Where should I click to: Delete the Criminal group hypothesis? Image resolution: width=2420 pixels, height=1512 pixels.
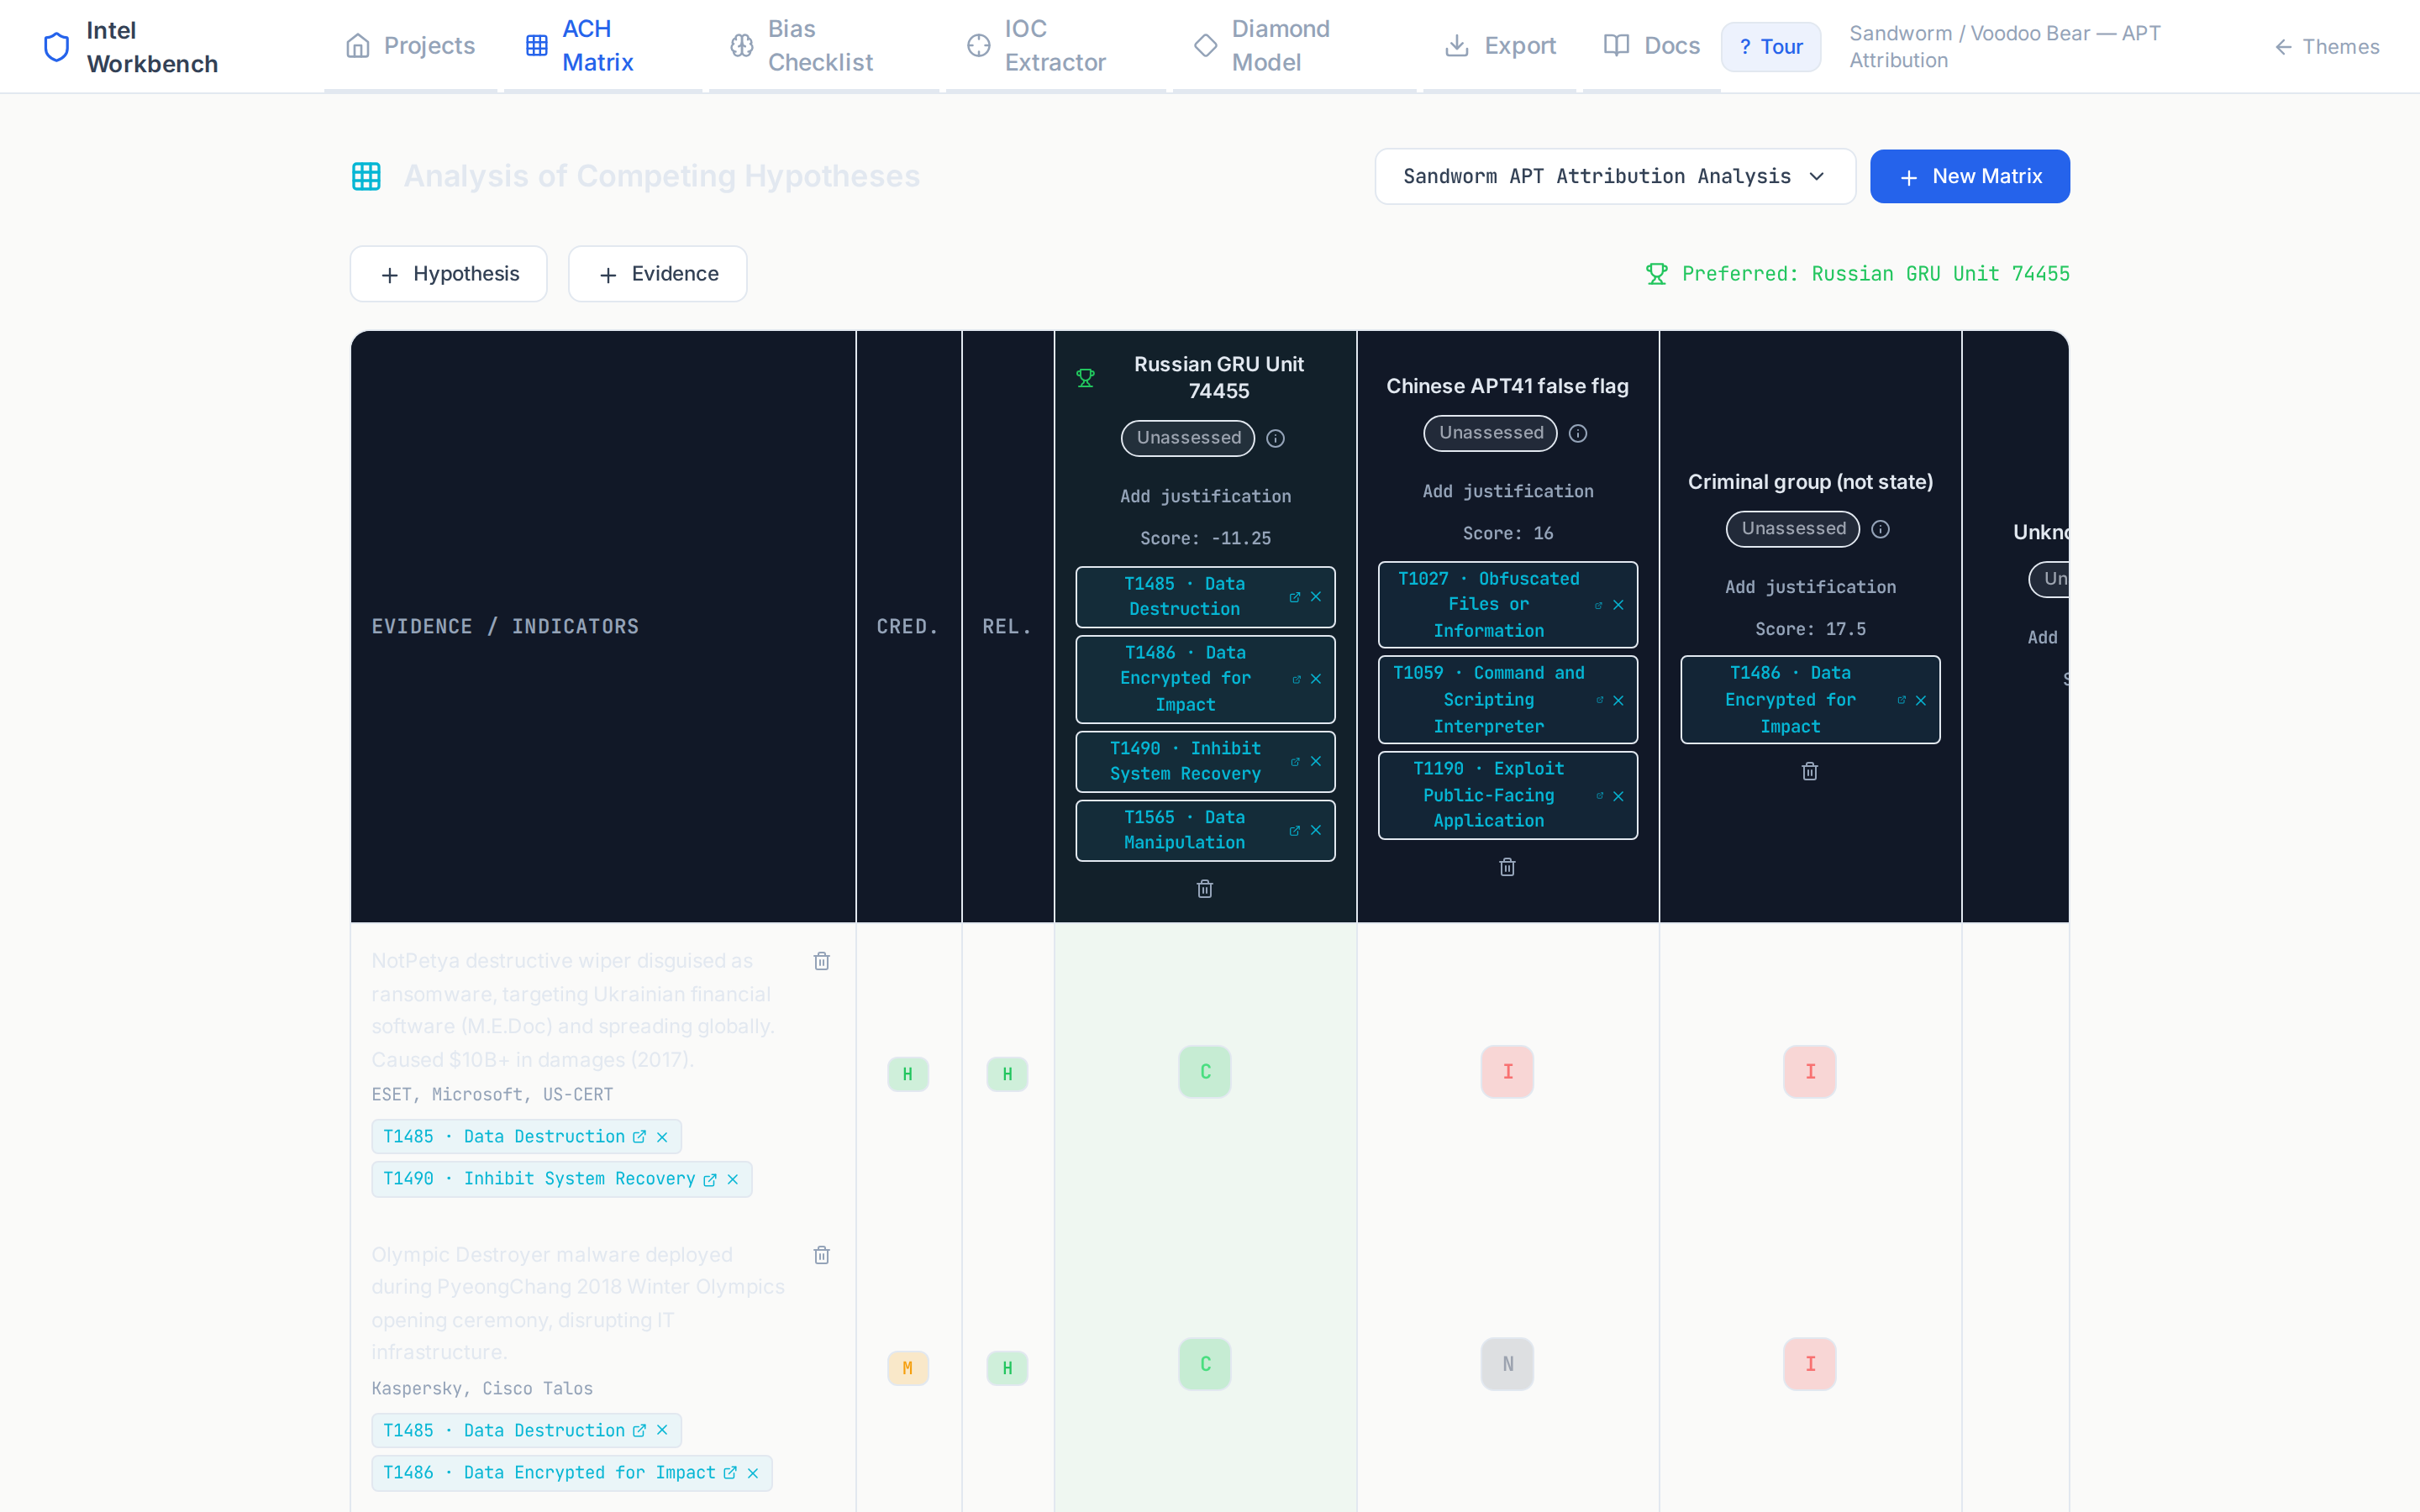[x=1810, y=771]
